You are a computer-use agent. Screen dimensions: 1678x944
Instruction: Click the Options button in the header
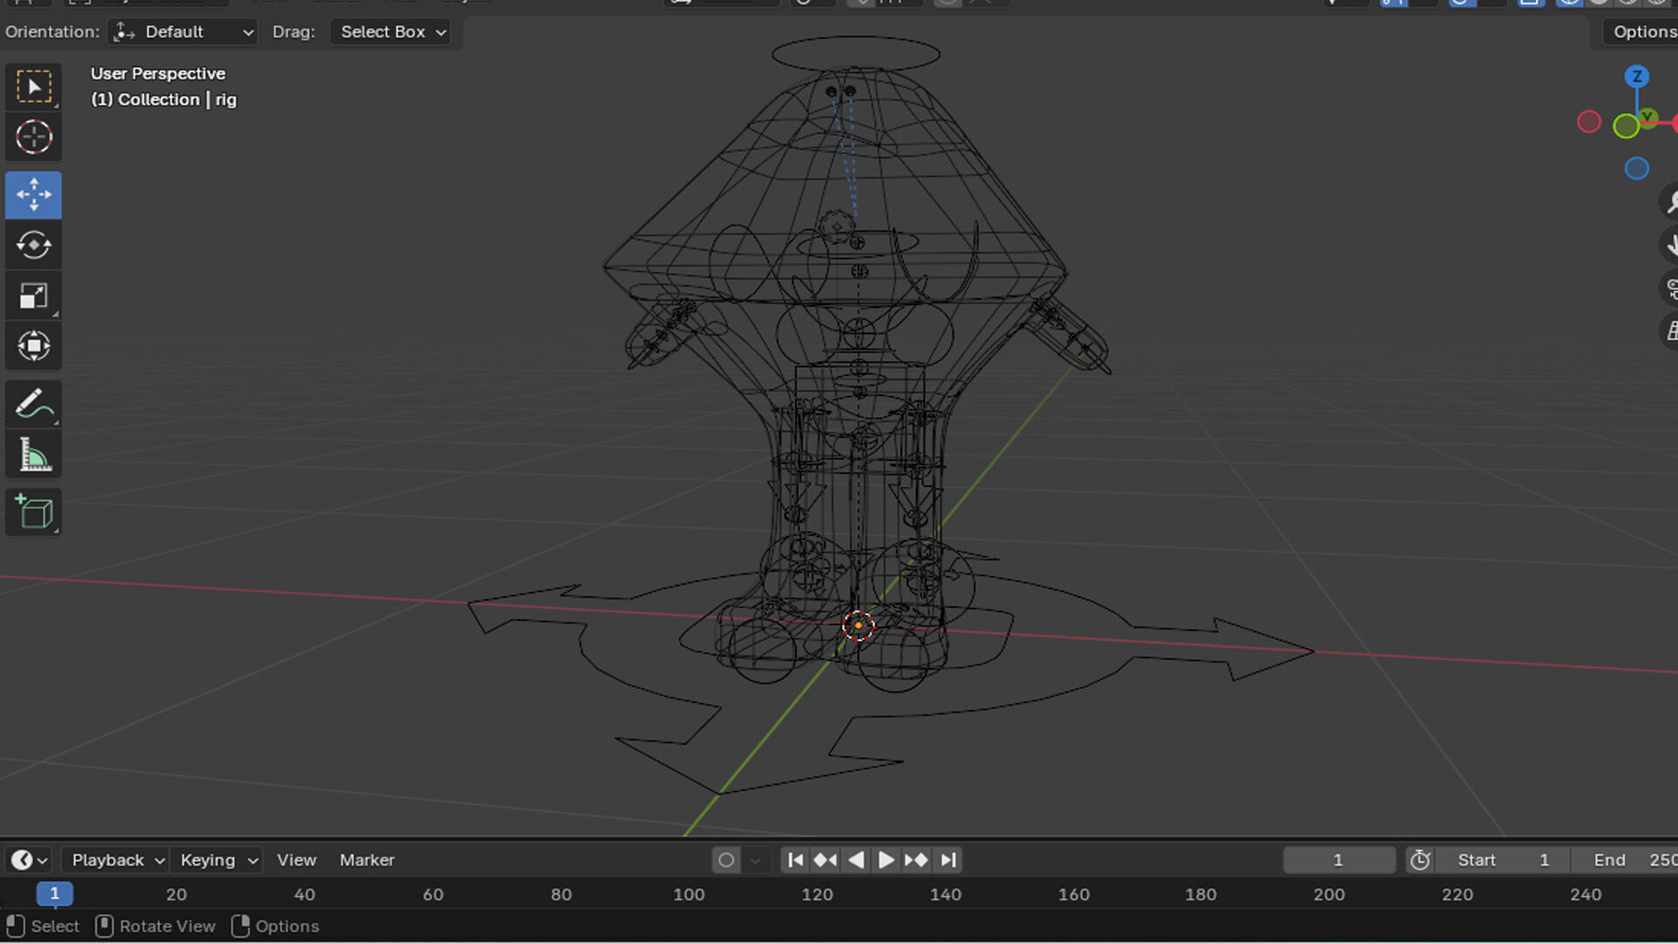pyautogui.click(x=1643, y=32)
